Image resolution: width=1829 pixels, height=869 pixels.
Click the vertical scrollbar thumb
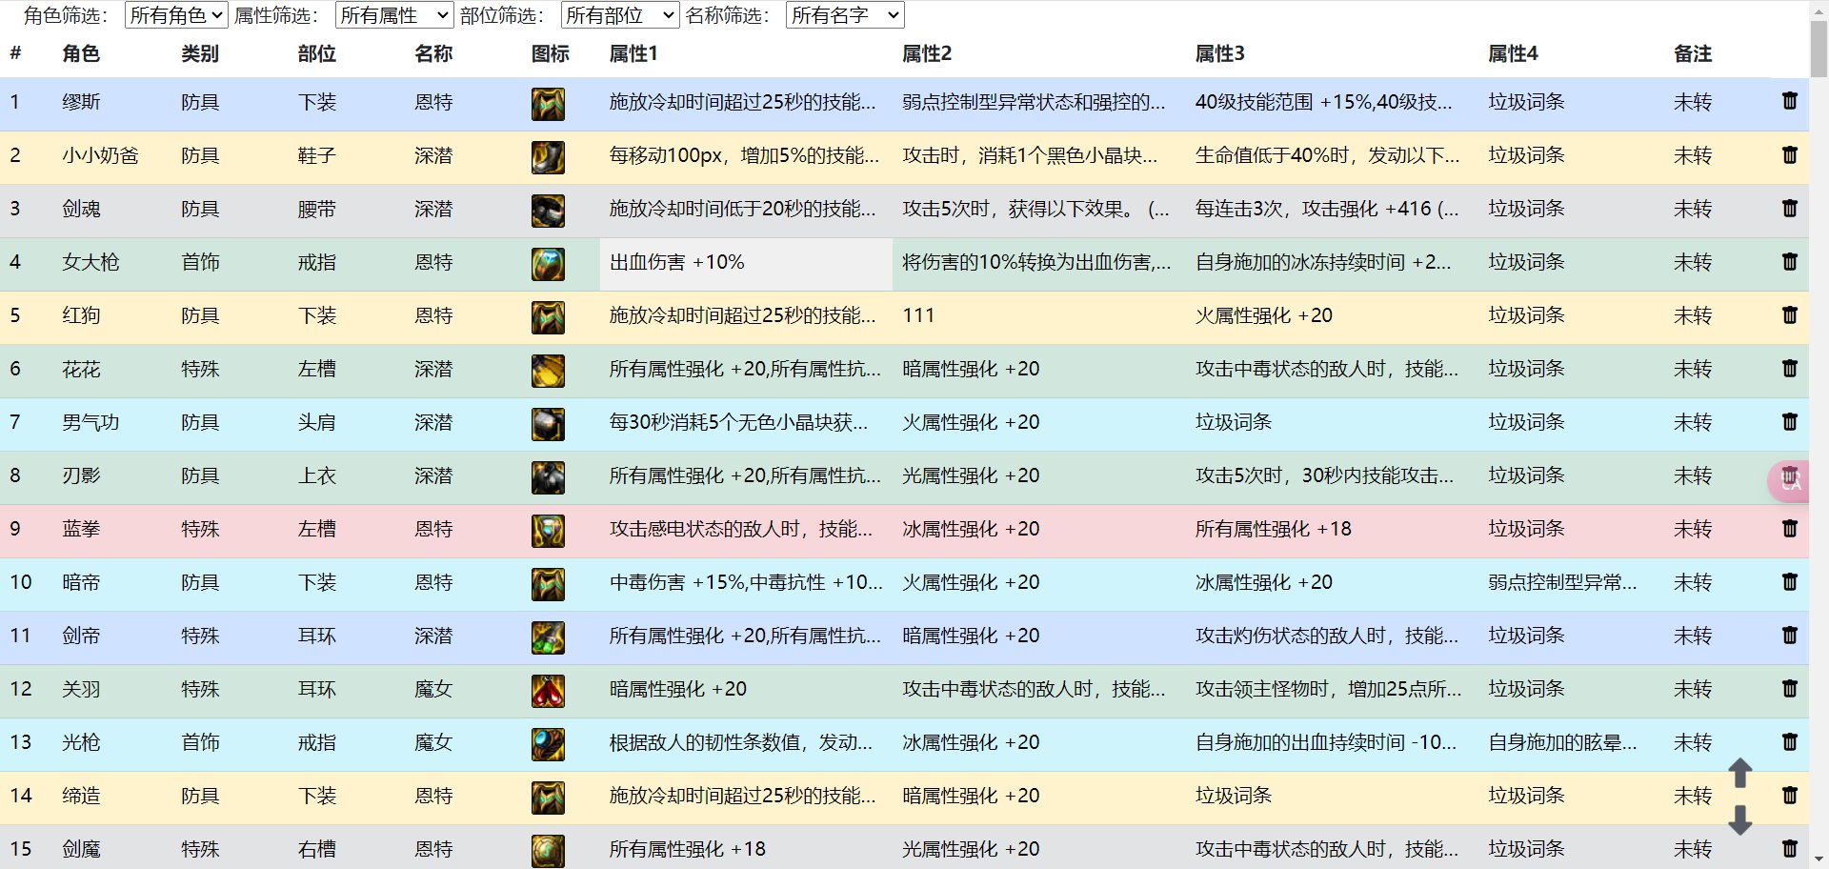tap(1819, 49)
